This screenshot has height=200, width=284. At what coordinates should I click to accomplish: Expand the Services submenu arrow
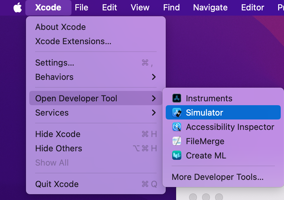[x=154, y=113]
